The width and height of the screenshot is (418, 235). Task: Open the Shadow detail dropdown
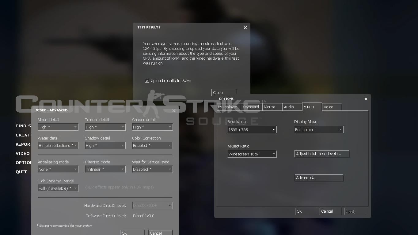(105, 145)
